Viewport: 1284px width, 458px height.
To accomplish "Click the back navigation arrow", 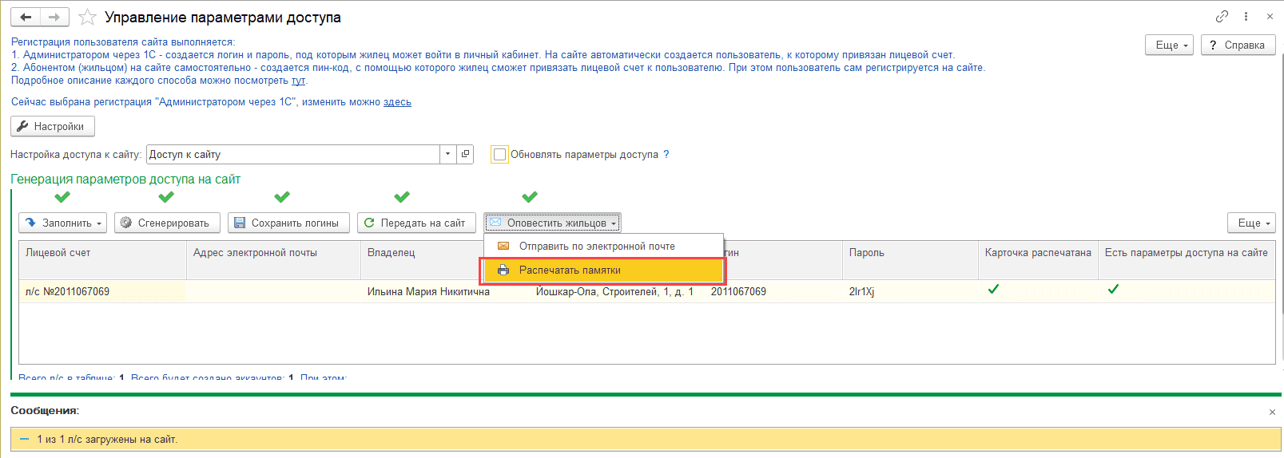I will pyautogui.click(x=26, y=17).
